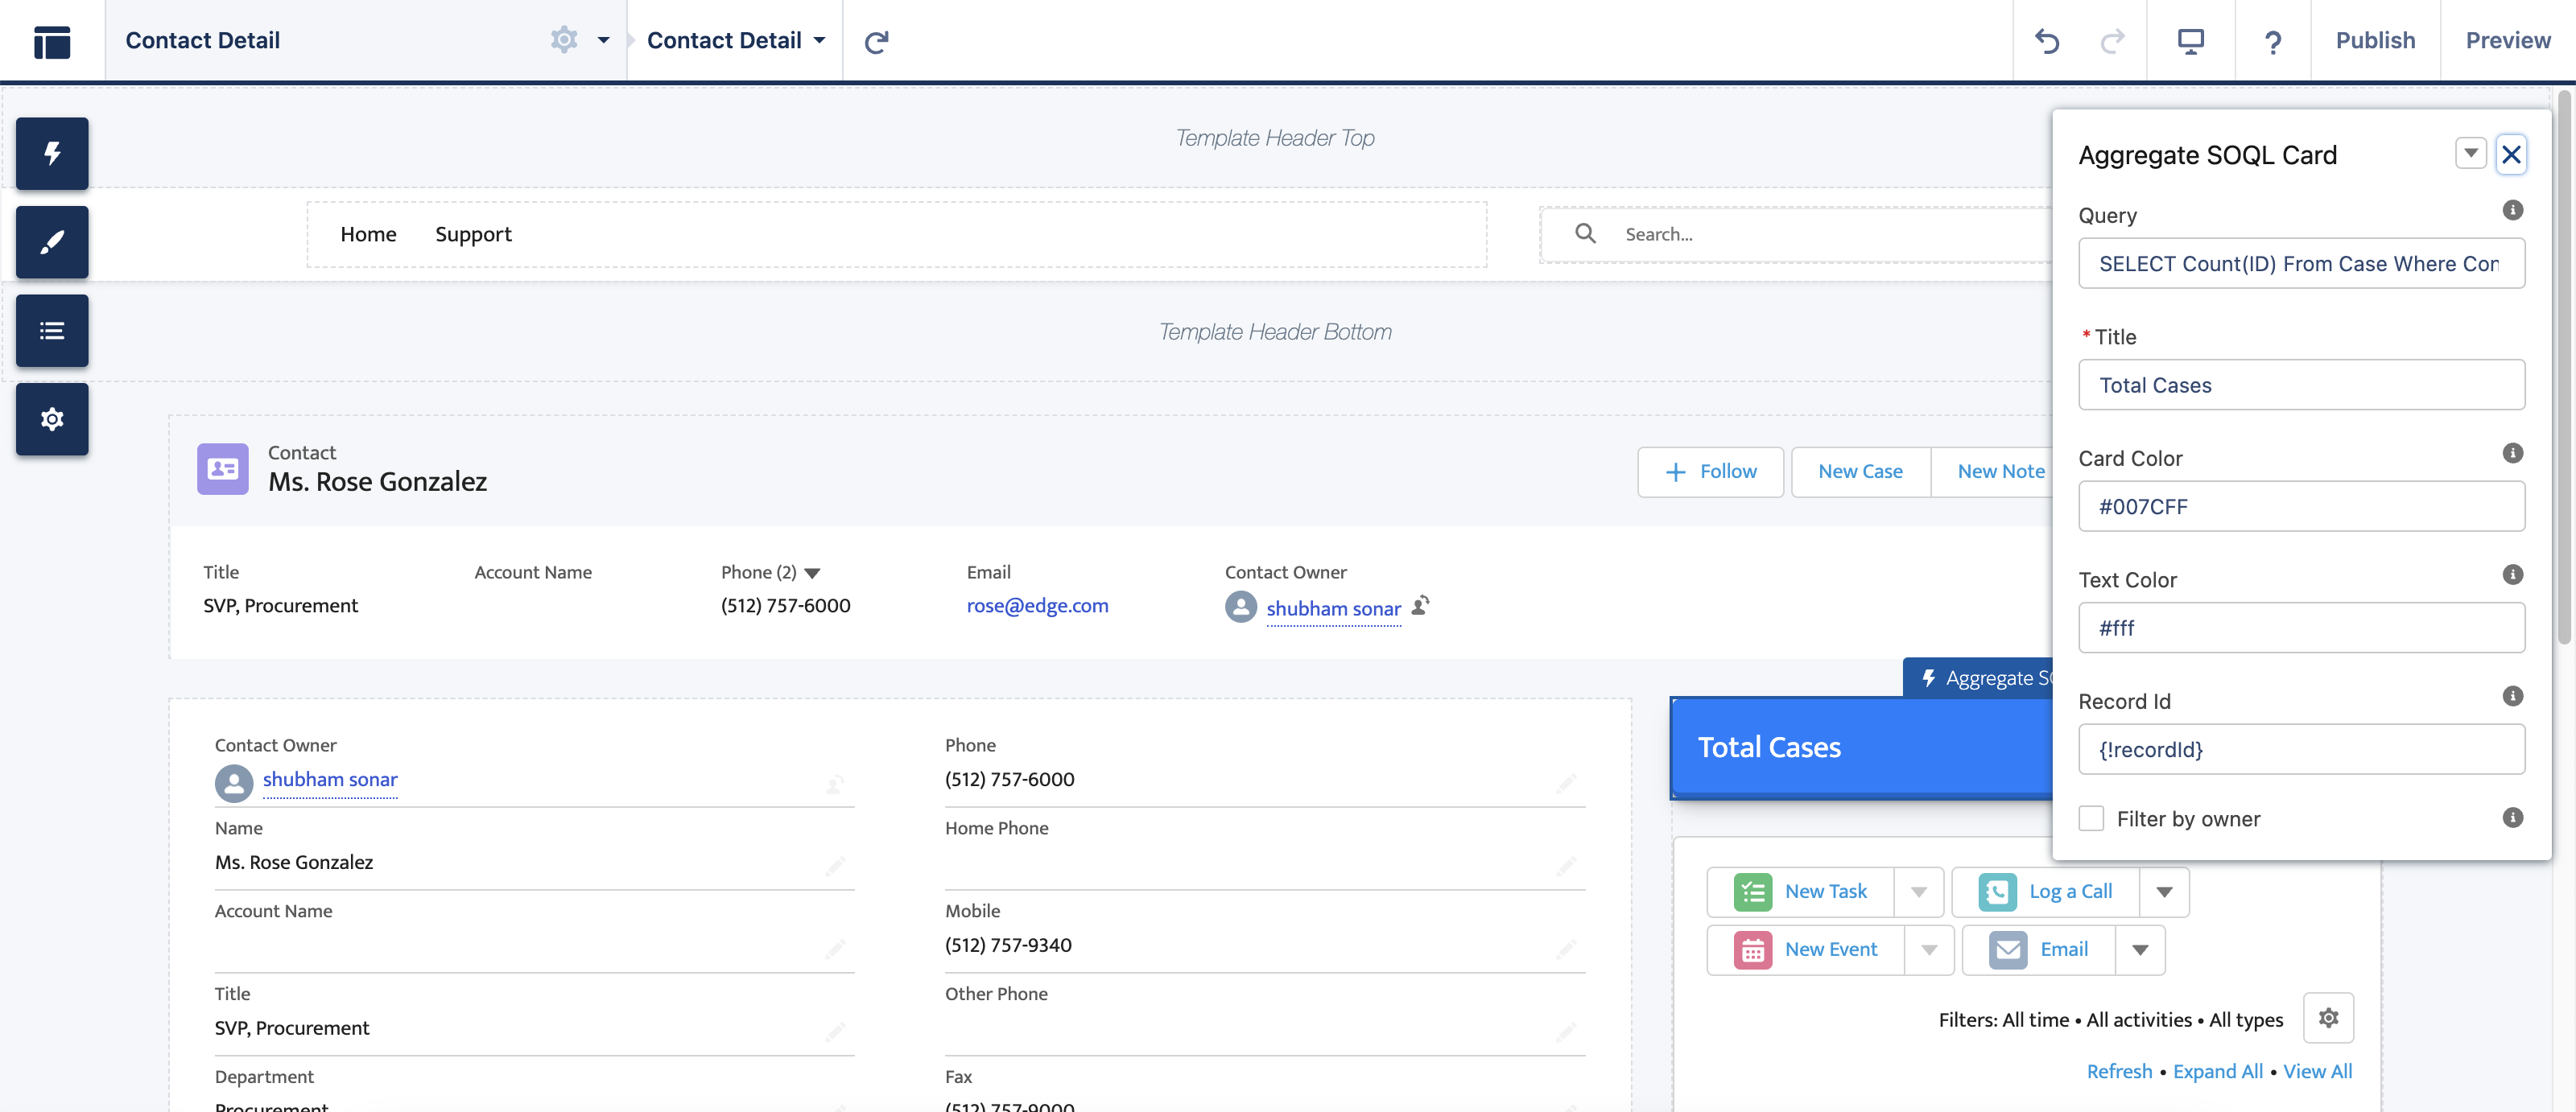This screenshot has height=1112, width=2576.
Task: Expand the Aggregate SOQL Card panel menu
Action: click(x=2470, y=154)
